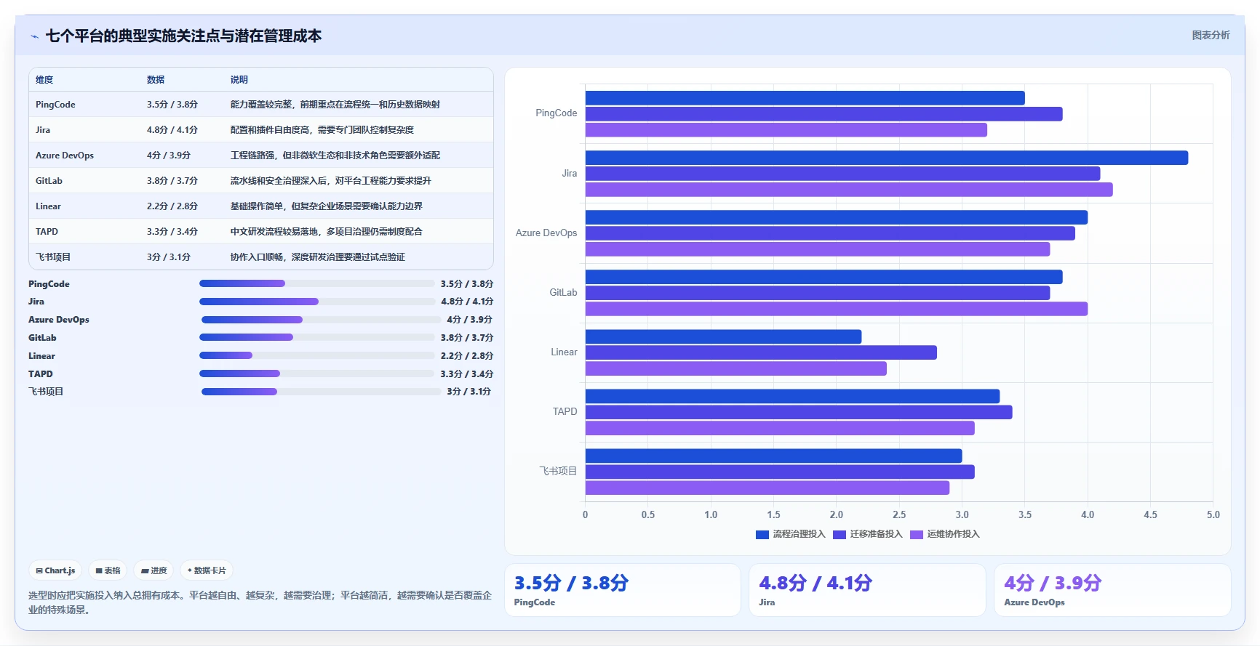
Task: Click the 迁移准备投入 legend label
Action: pyautogui.click(x=876, y=534)
